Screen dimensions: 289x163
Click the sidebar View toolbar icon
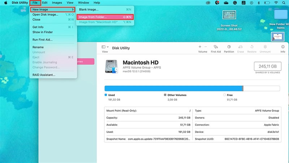point(103,47)
